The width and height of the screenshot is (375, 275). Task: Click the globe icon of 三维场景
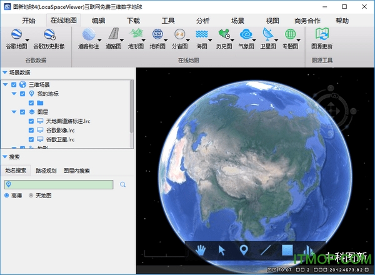tap(22, 84)
